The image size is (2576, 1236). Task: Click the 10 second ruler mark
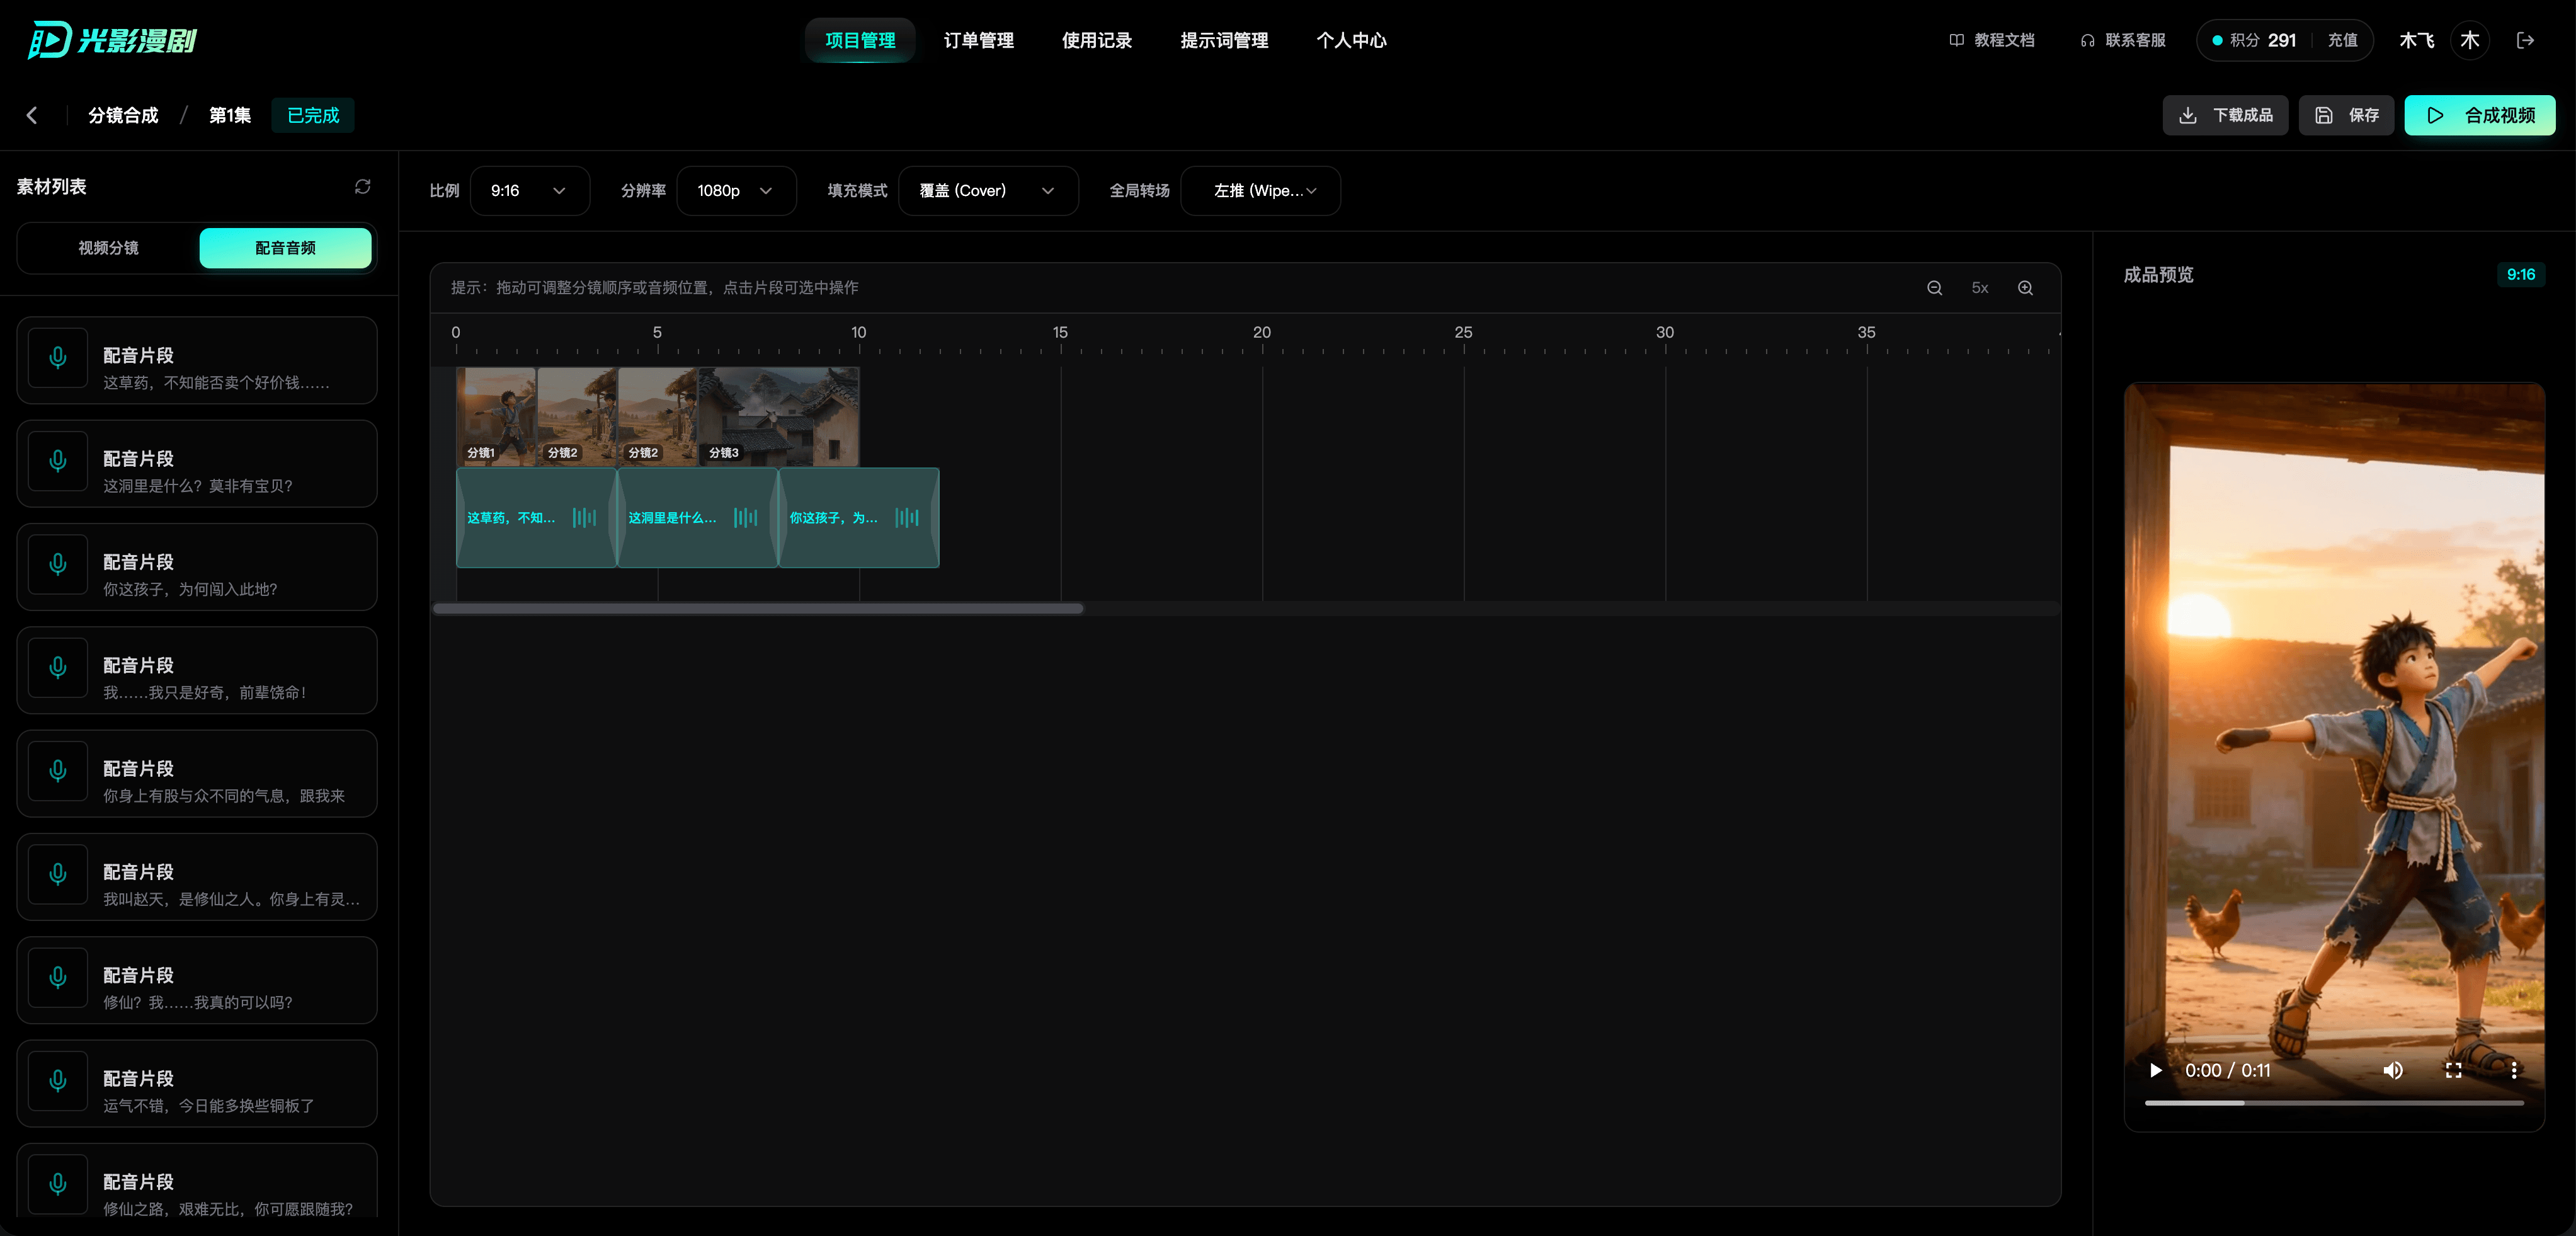coord(858,333)
